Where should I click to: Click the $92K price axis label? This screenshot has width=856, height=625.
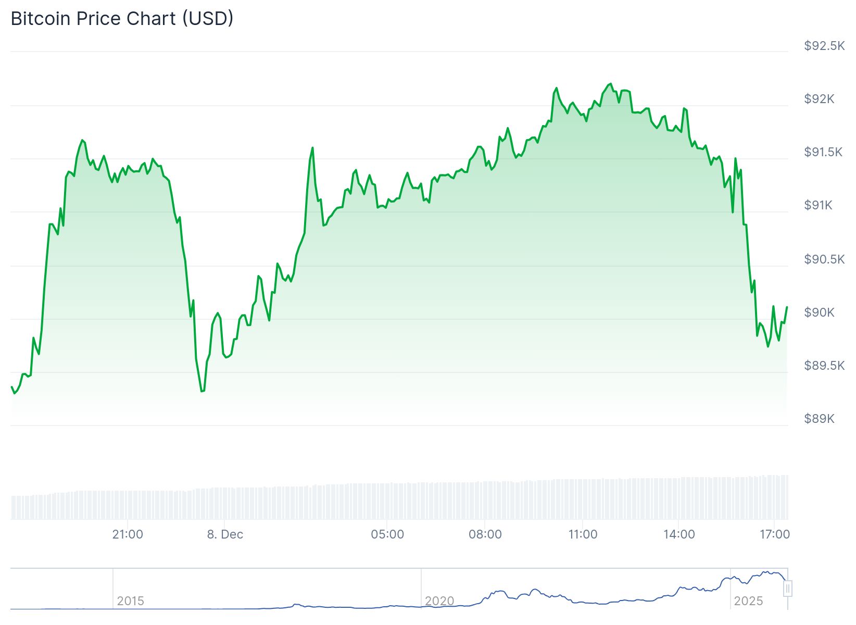[819, 99]
